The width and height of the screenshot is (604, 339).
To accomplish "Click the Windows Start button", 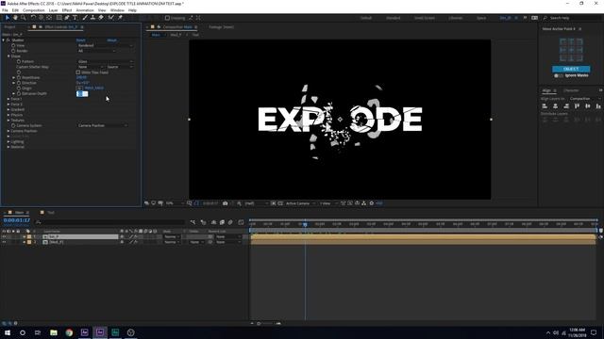I will tap(8, 332).
